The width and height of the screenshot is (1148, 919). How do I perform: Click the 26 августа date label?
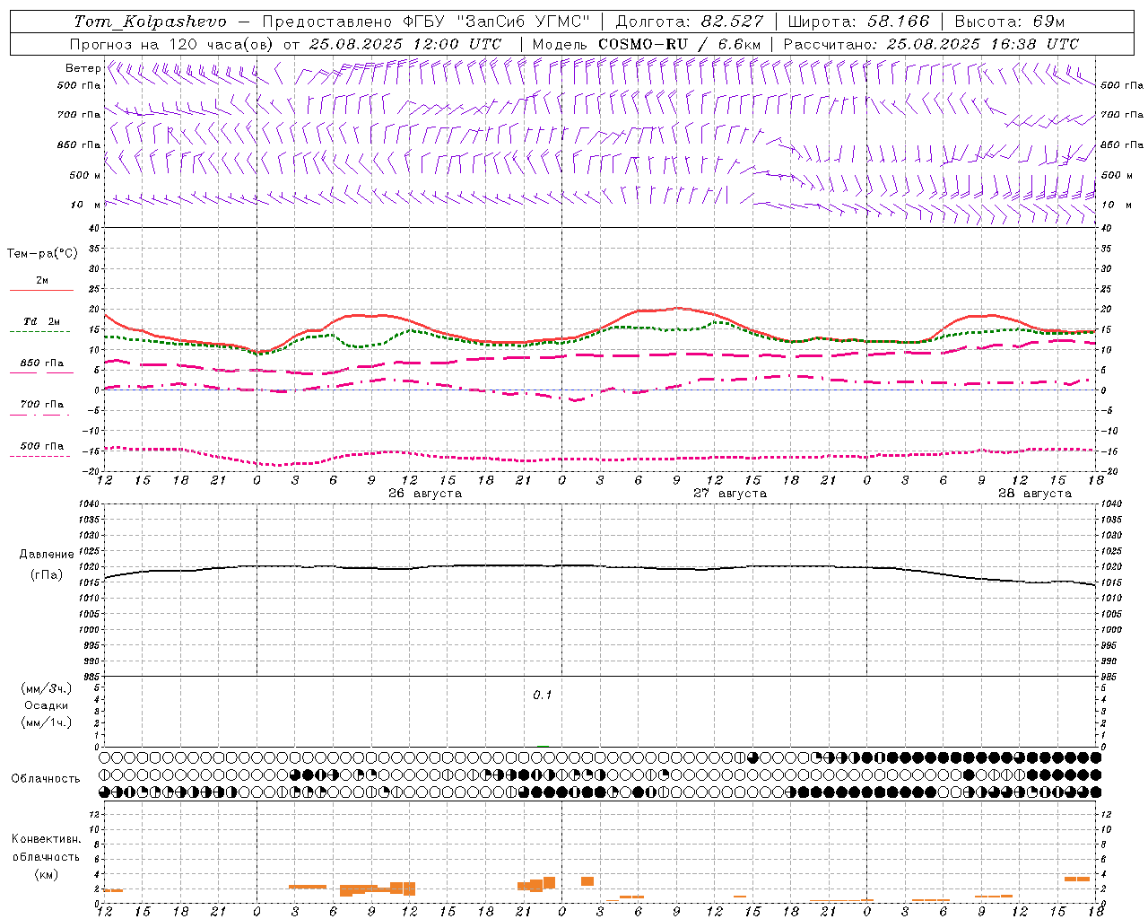[425, 494]
